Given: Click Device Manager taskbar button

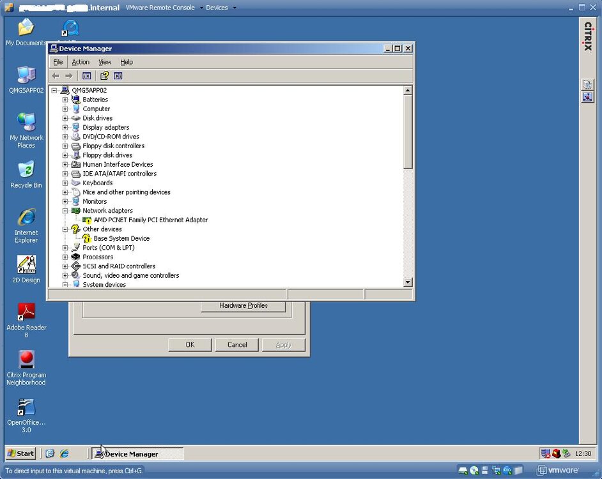Looking at the screenshot, I should [x=137, y=453].
